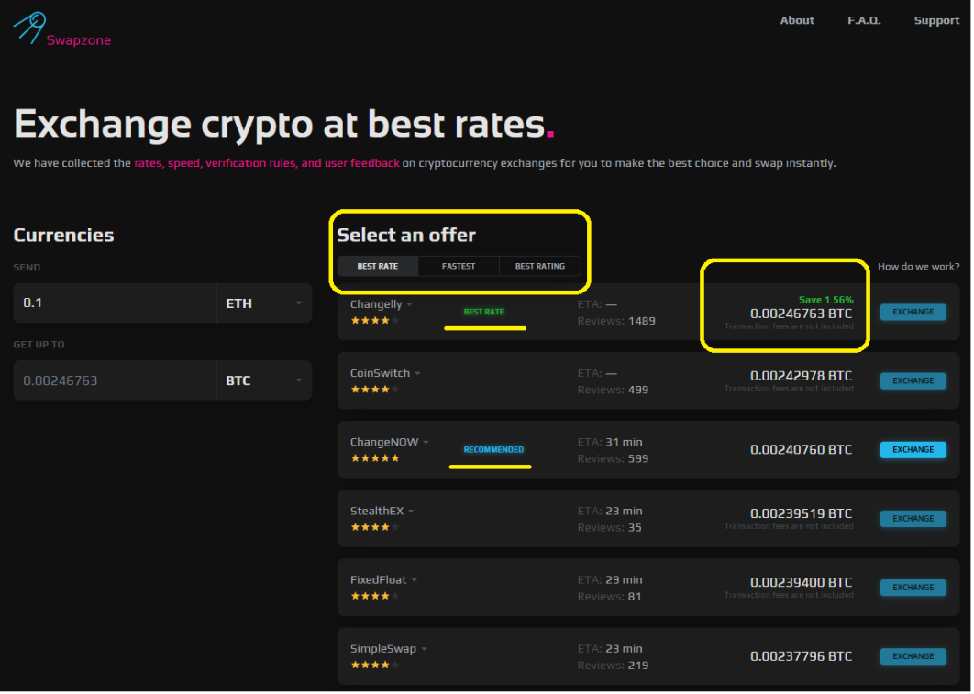Click the "How do we work?" link
Viewport: 974px width, 694px height.
[918, 267]
